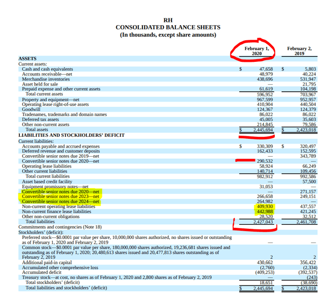Click 'Asset based credit facility' label
This screenshot has width=335, height=297.
[47, 182]
